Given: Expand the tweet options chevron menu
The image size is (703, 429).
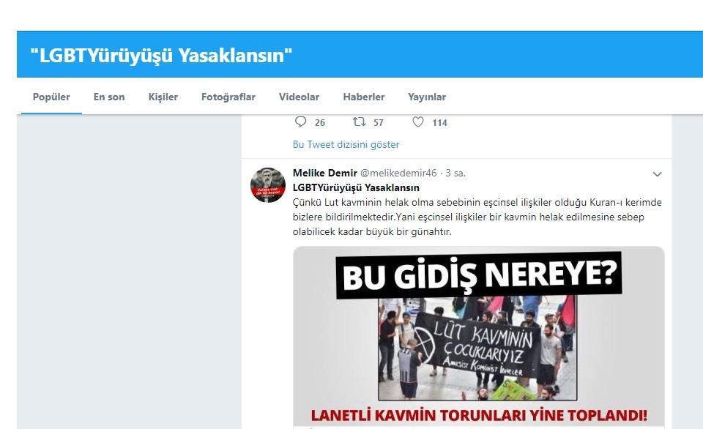Looking at the screenshot, I should [x=657, y=174].
